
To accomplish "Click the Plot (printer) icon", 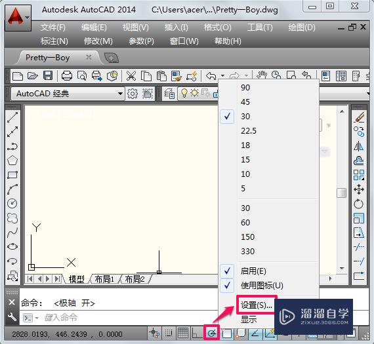I will tap(67, 76).
